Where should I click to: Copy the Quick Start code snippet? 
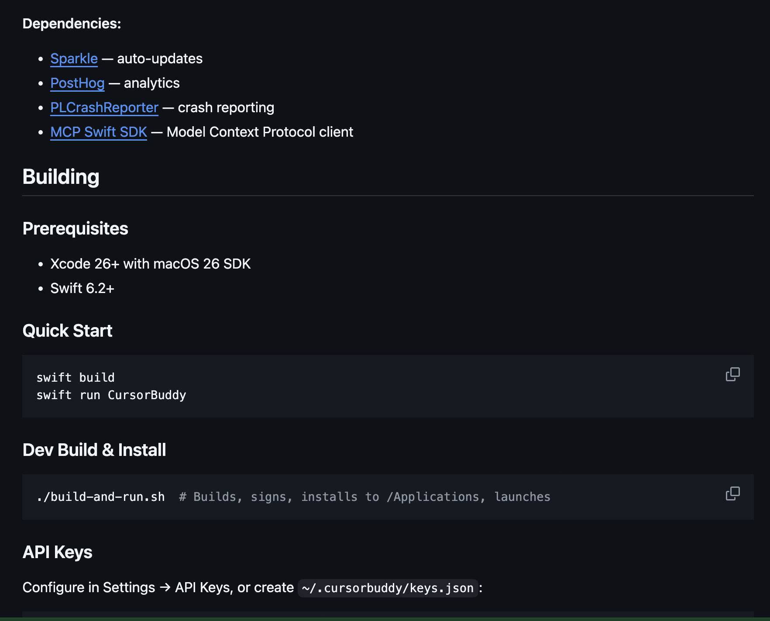(733, 374)
